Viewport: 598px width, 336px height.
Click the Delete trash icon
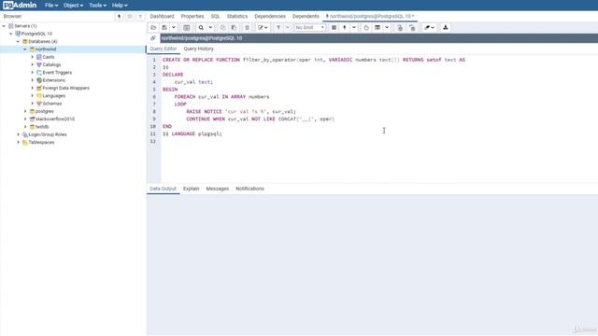[x=247, y=27]
